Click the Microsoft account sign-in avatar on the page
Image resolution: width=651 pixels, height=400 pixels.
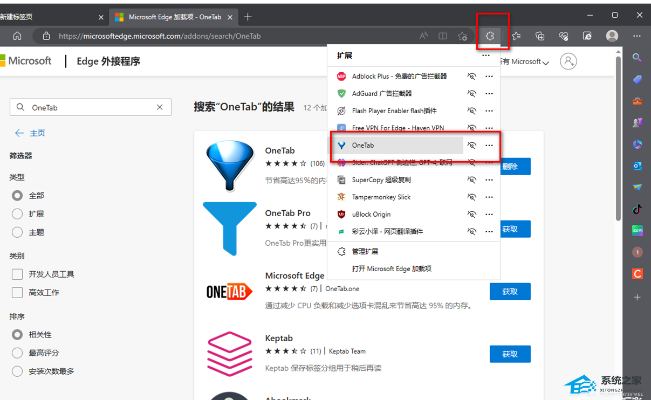click(x=568, y=61)
